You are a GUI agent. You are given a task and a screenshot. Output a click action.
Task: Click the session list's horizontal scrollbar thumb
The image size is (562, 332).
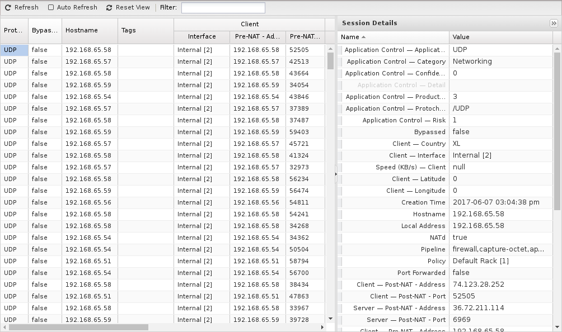click(x=78, y=327)
